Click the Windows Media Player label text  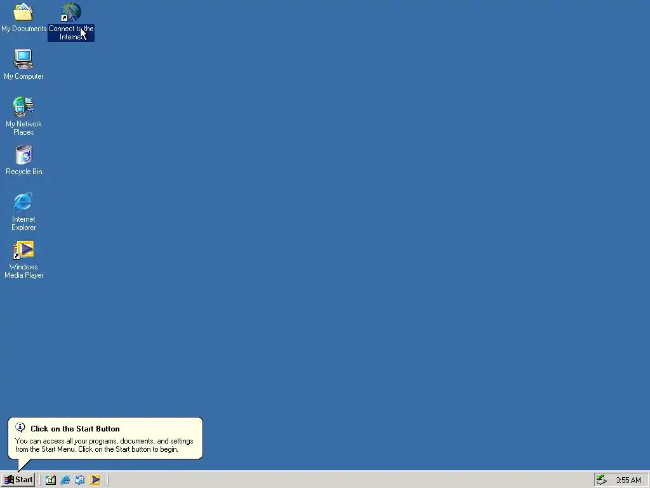click(23, 271)
